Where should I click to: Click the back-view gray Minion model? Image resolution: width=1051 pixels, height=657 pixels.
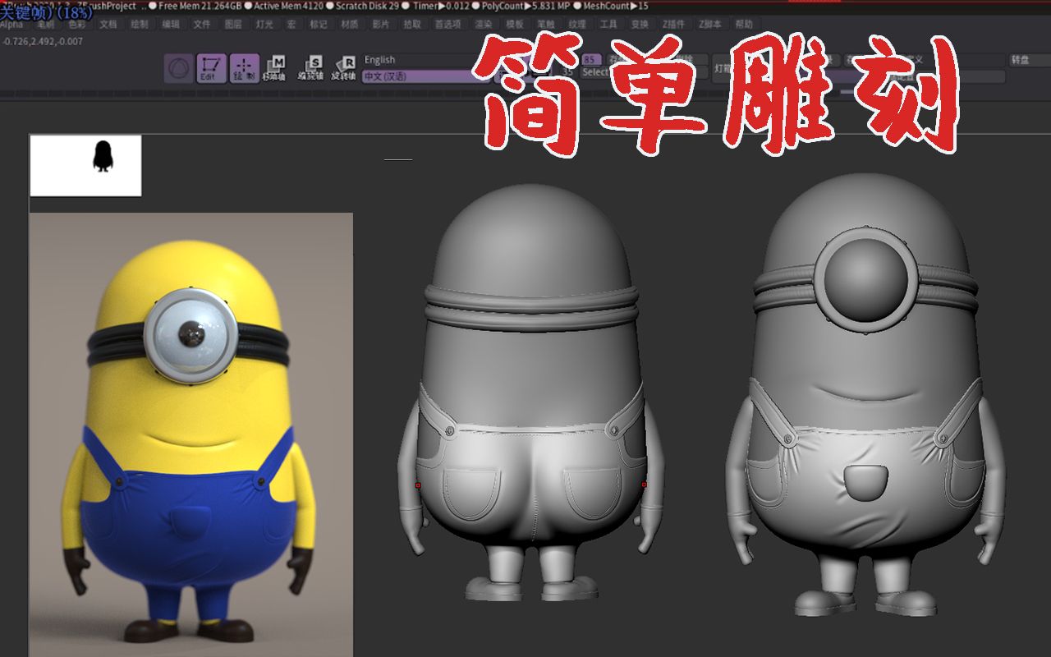point(530,393)
